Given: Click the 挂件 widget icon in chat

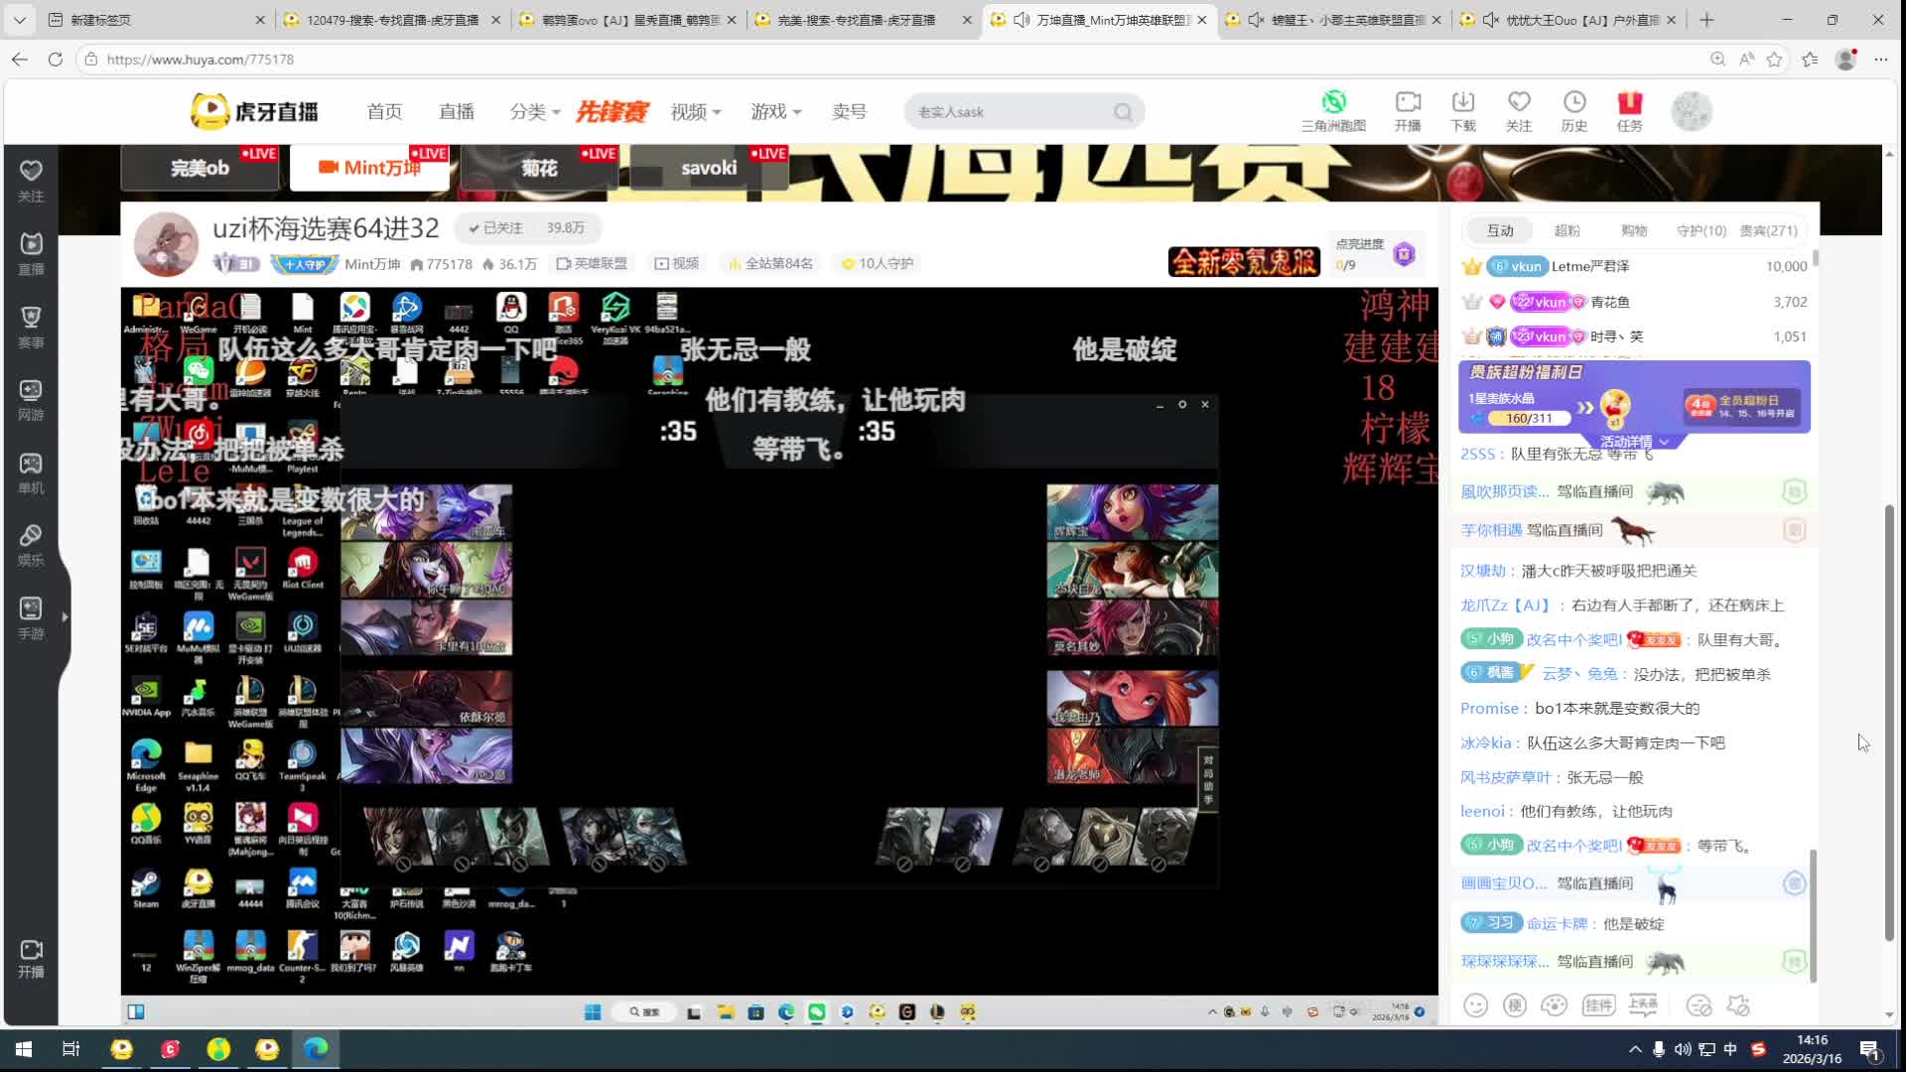Looking at the screenshot, I should pos(1598,1005).
